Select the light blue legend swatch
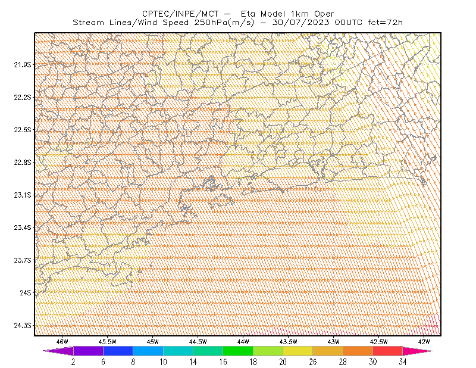Image resolution: width=476 pixels, height=368 pixels. tap(148, 351)
